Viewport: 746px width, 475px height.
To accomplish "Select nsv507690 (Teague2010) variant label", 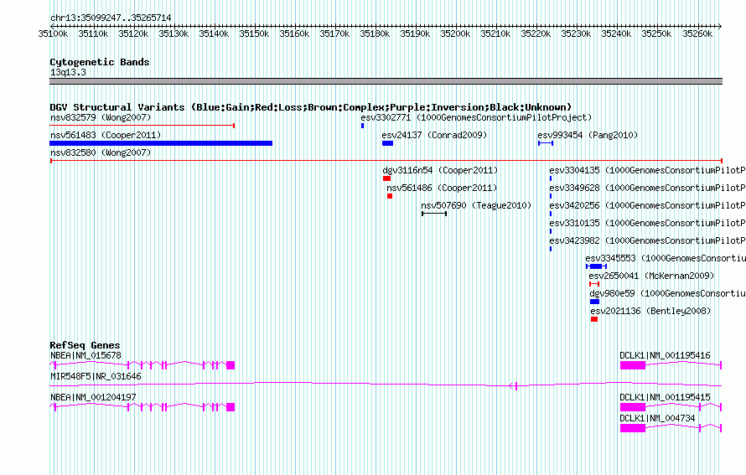I will click(x=476, y=205).
